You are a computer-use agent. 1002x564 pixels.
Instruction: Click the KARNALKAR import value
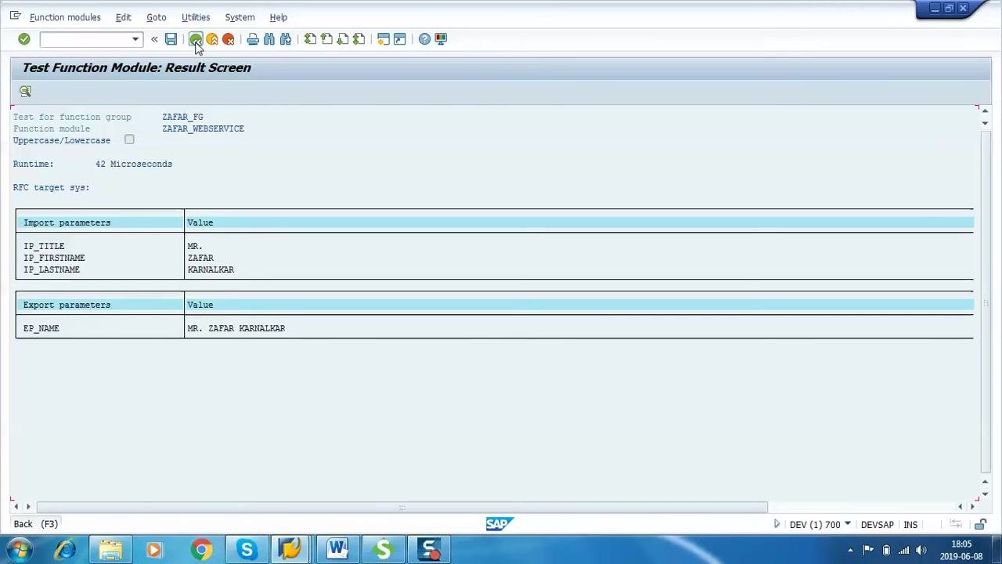click(x=211, y=269)
